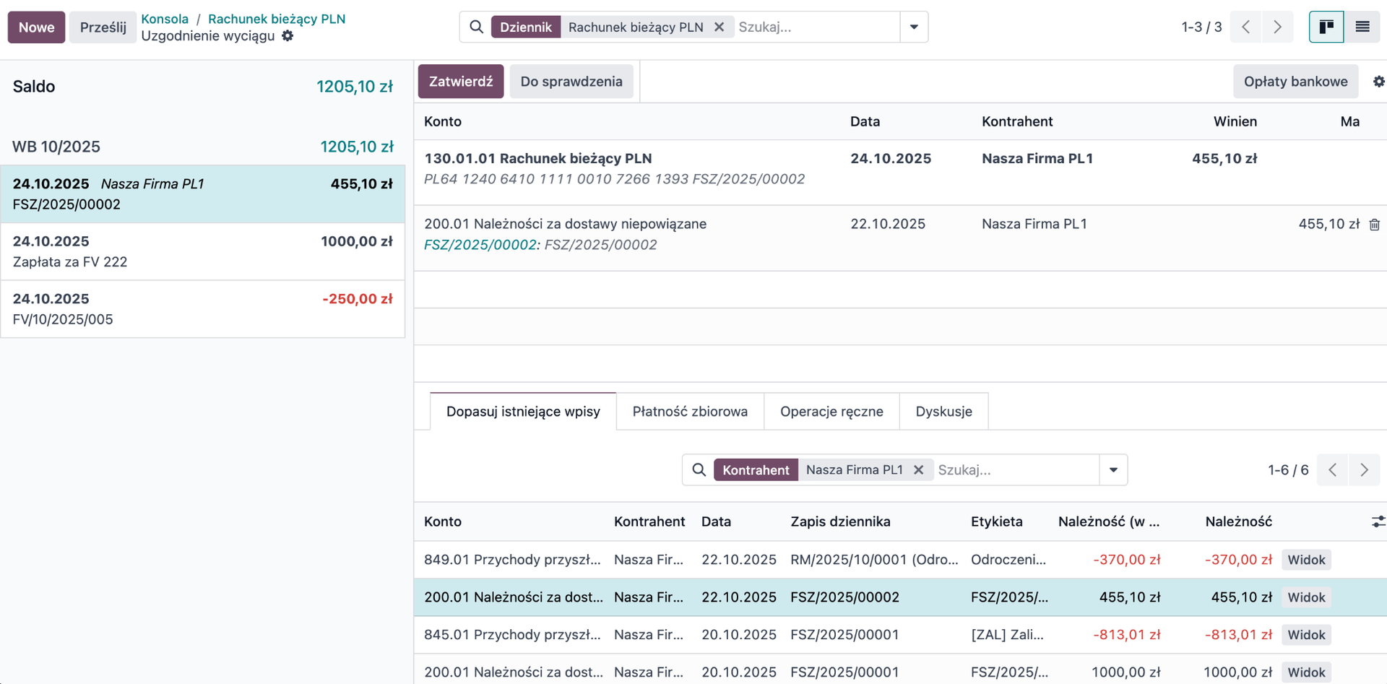The height and width of the screenshot is (684, 1387).
Task: Open column options adjuster icon in entries table
Action: pos(1378,521)
